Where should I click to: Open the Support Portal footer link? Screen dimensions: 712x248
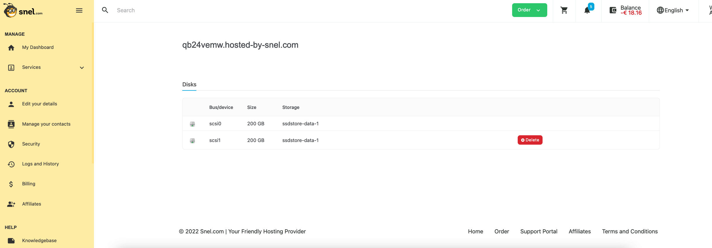[x=539, y=231]
